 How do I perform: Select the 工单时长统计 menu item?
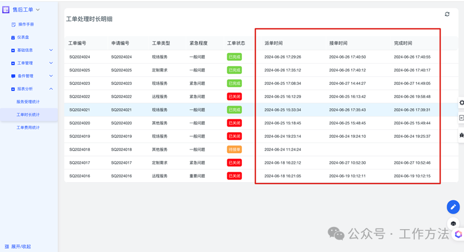click(x=28, y=114)
